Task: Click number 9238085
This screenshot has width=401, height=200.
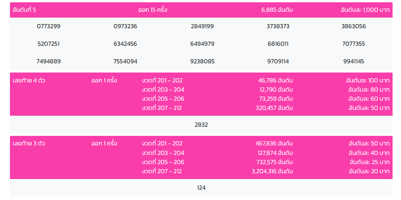Action: click(202, 61)
